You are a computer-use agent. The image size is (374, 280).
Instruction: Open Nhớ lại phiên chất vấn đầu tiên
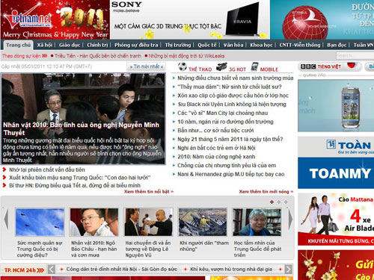[47, 169]
